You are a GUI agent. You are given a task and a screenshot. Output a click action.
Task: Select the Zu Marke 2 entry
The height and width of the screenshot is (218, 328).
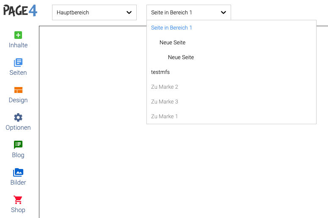click(x=232, y=87)
